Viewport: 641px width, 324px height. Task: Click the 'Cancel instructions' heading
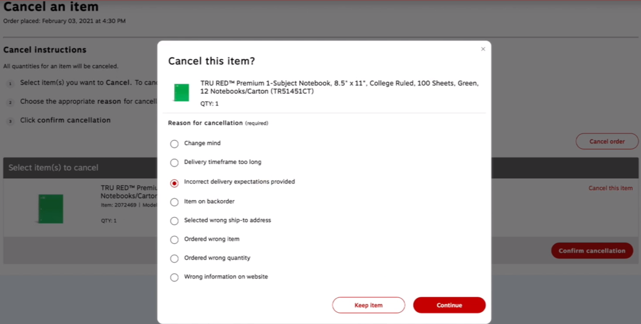[x=45, y=50]
